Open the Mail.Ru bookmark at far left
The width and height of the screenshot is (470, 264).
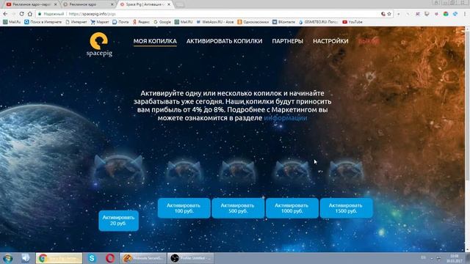pos(12,22)
